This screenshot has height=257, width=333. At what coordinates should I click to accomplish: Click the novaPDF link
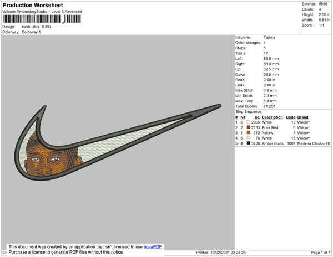153,247
